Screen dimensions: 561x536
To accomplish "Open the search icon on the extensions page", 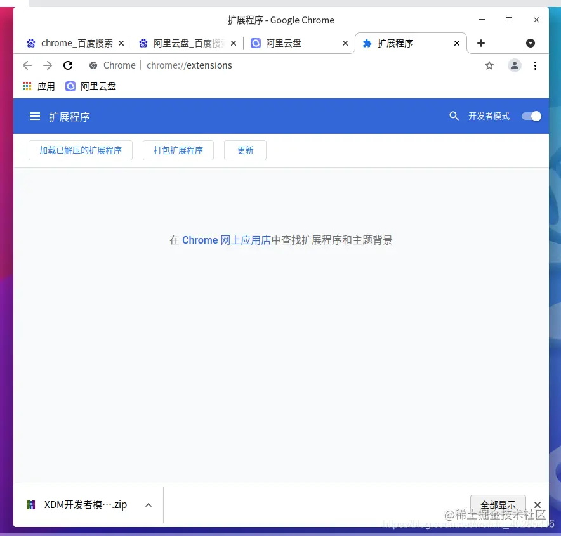I will coord(454,116).
